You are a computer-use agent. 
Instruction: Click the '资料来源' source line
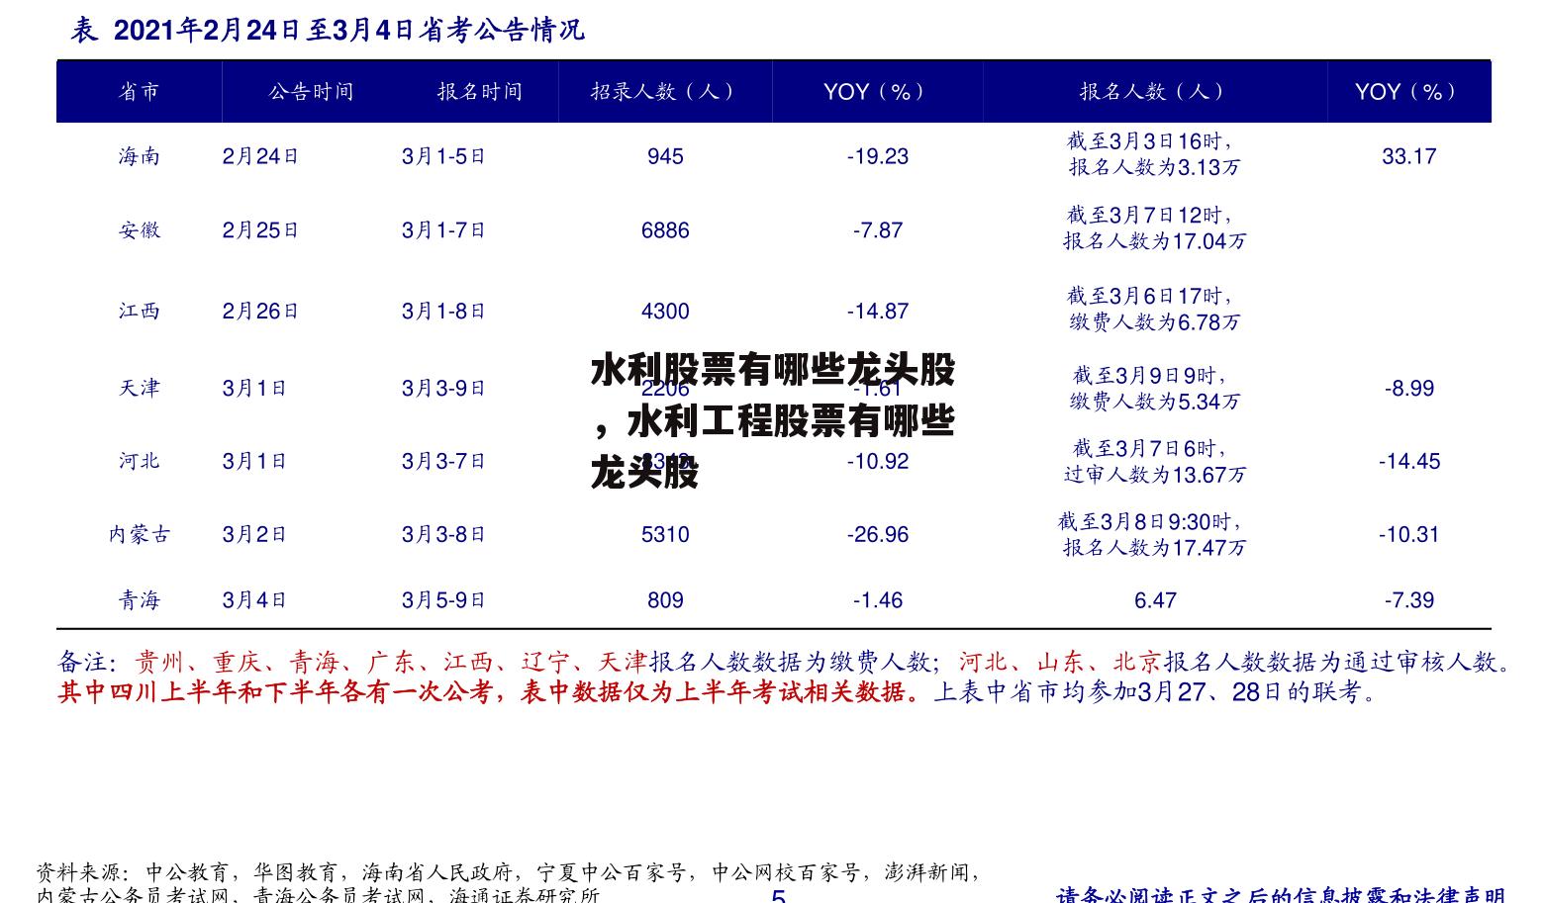click(507, 884)
